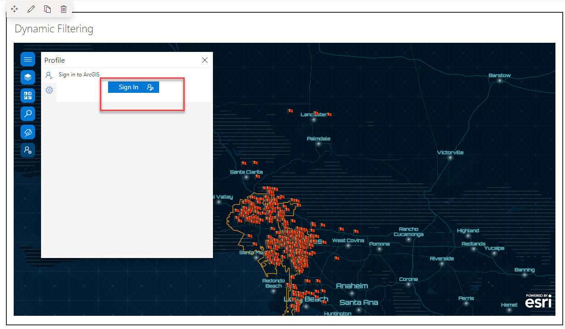Viewport: 565px width, 329px height.
Task: Click the Redlands city label
Action: click(x=473, y=243)
